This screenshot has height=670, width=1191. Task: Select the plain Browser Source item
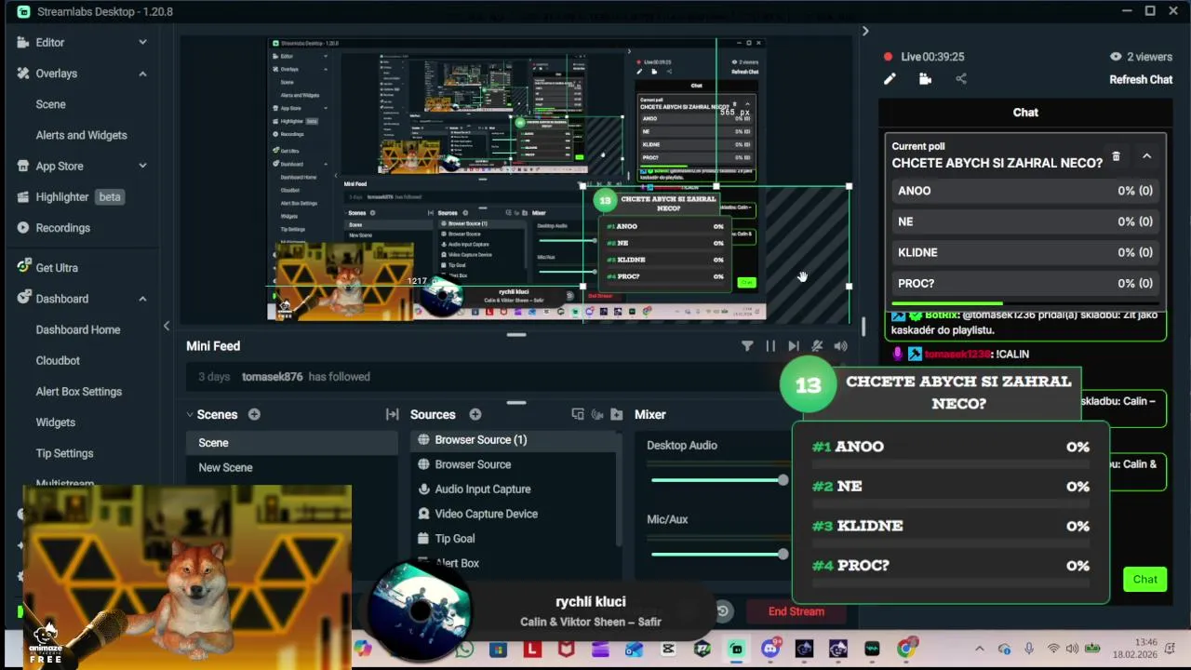(513, 464)
